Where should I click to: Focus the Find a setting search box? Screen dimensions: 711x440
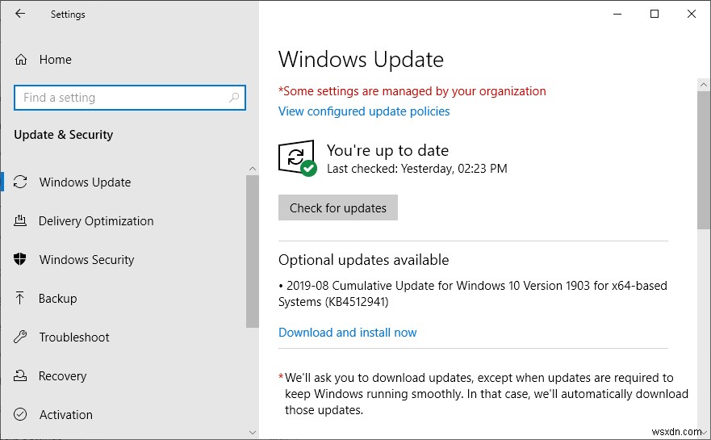point(121,98)
